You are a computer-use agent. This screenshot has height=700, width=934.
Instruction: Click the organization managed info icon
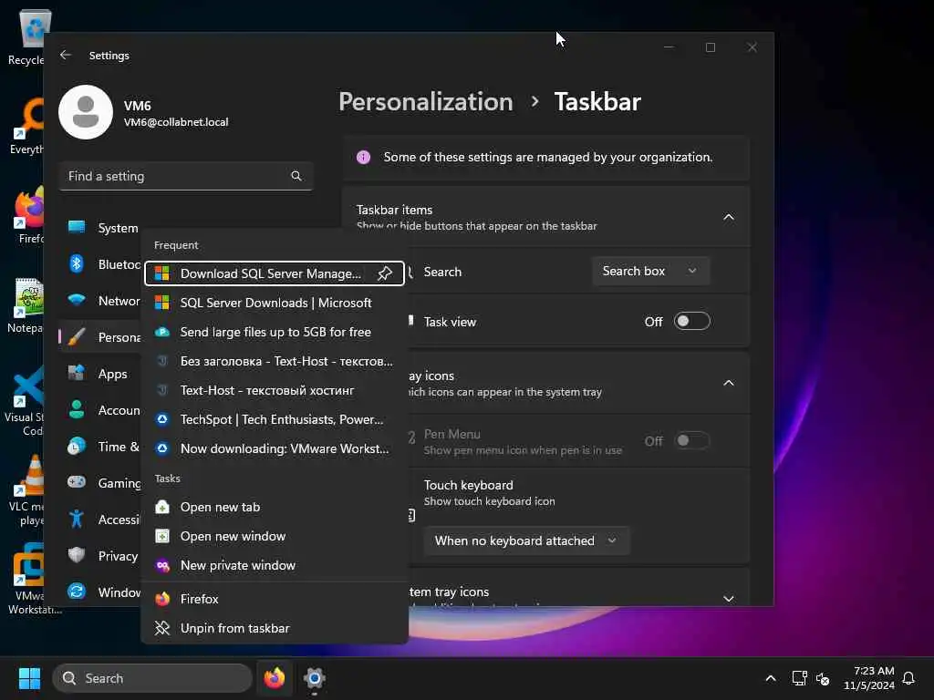(363, 157)
